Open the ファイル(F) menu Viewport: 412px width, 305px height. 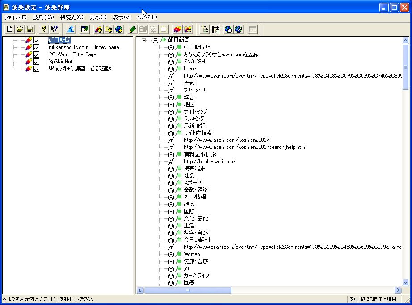coord(15,17)
